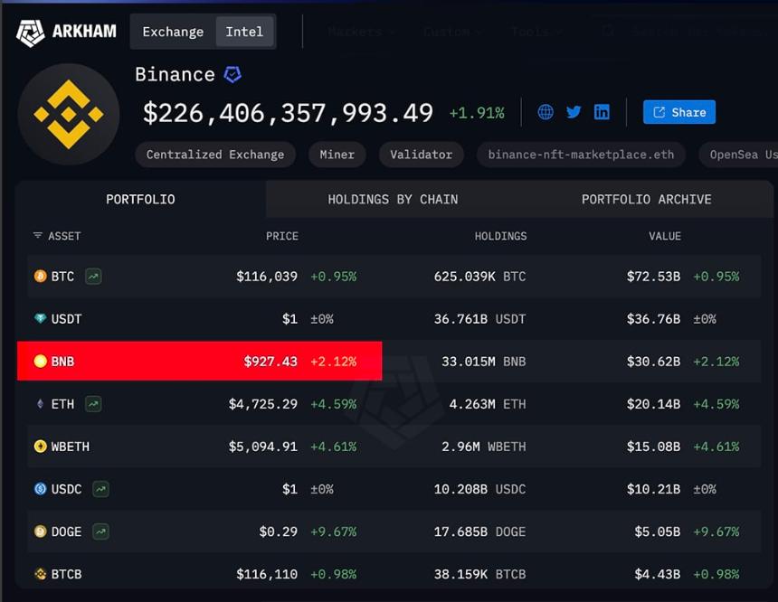
Task: Switch to Intel mode
Action: click(x=244, y=32)
